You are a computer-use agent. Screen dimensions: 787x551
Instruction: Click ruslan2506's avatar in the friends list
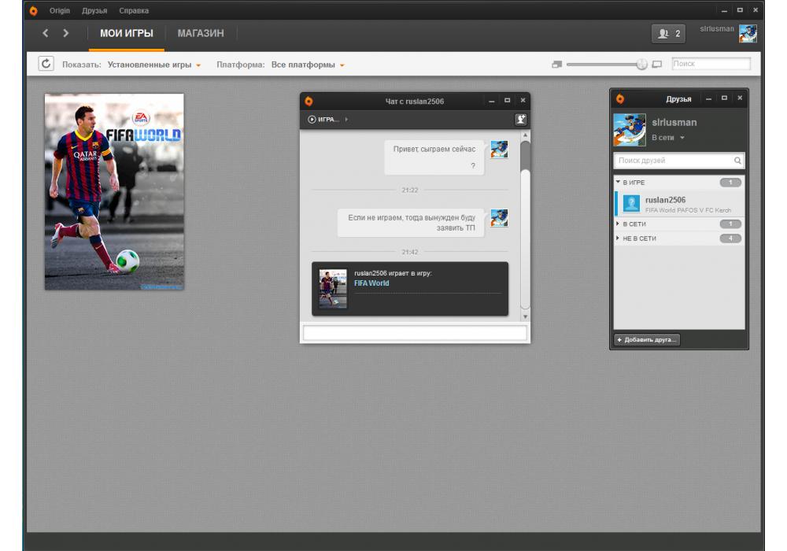click(631, 204)
